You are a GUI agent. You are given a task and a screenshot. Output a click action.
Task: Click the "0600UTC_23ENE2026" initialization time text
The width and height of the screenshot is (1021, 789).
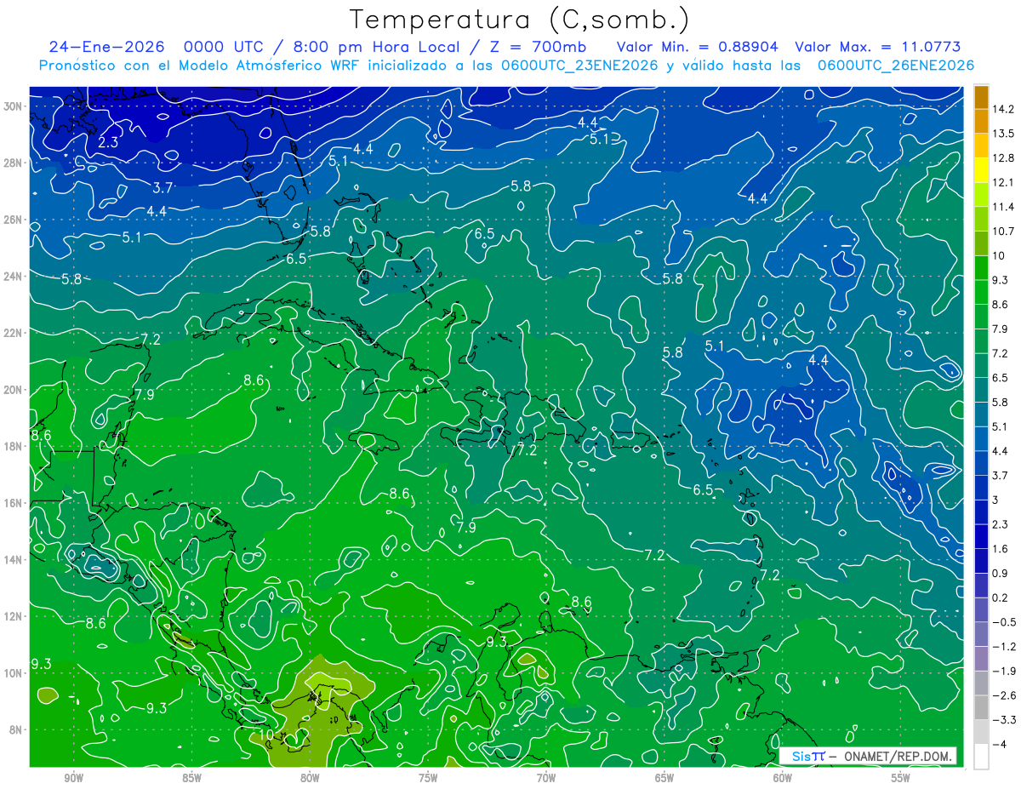[x=581, y=66]
